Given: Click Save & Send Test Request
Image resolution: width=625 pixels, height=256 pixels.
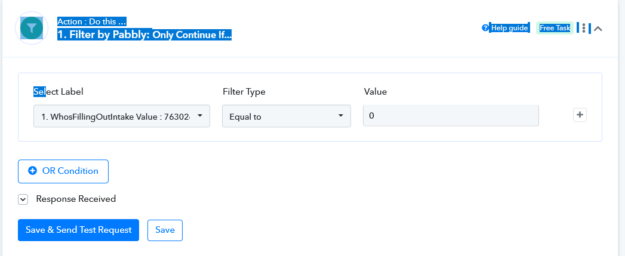Looking at the screenshot, I should pyautogui.click(x=79, y=230).
